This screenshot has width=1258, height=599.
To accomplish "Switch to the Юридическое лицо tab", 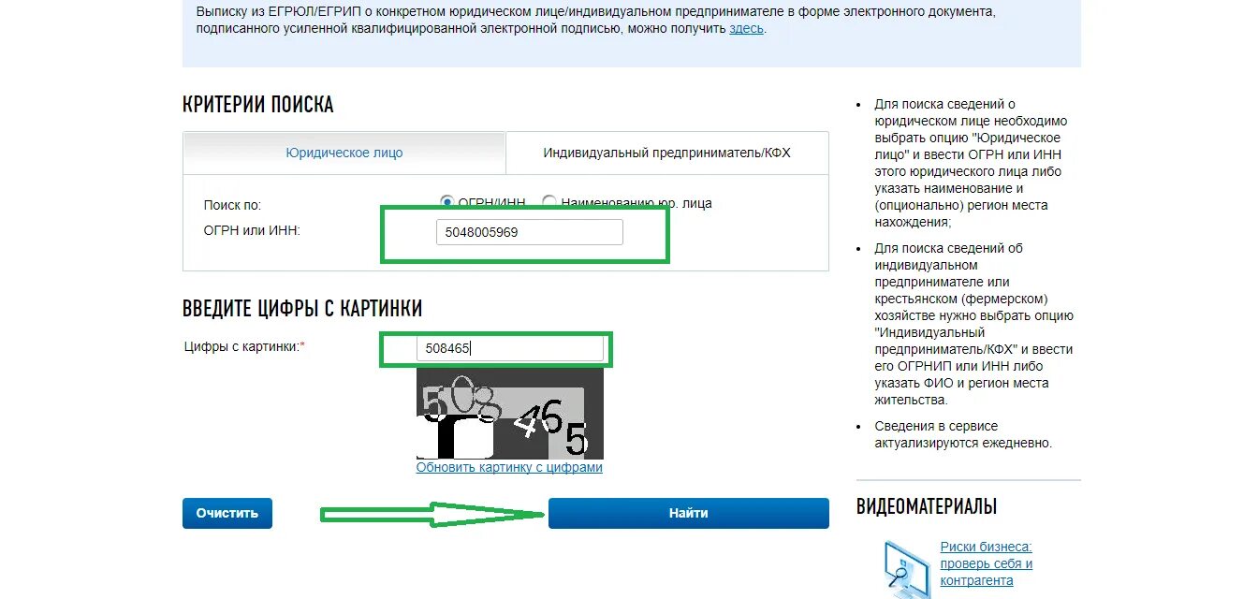I will point(344,153).
